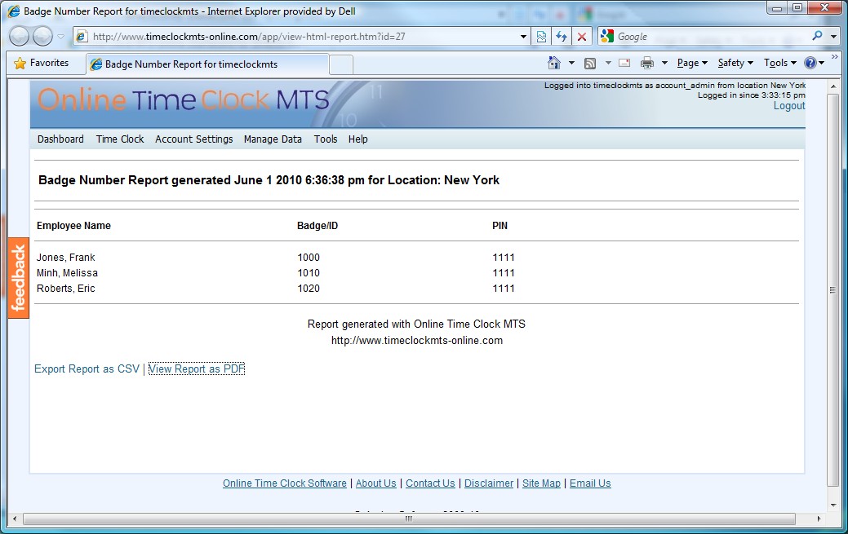Open the site Help menu item

(358, 139)
